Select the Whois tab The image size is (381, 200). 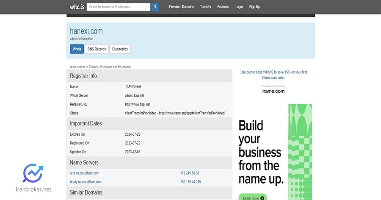tap(77, 49)
